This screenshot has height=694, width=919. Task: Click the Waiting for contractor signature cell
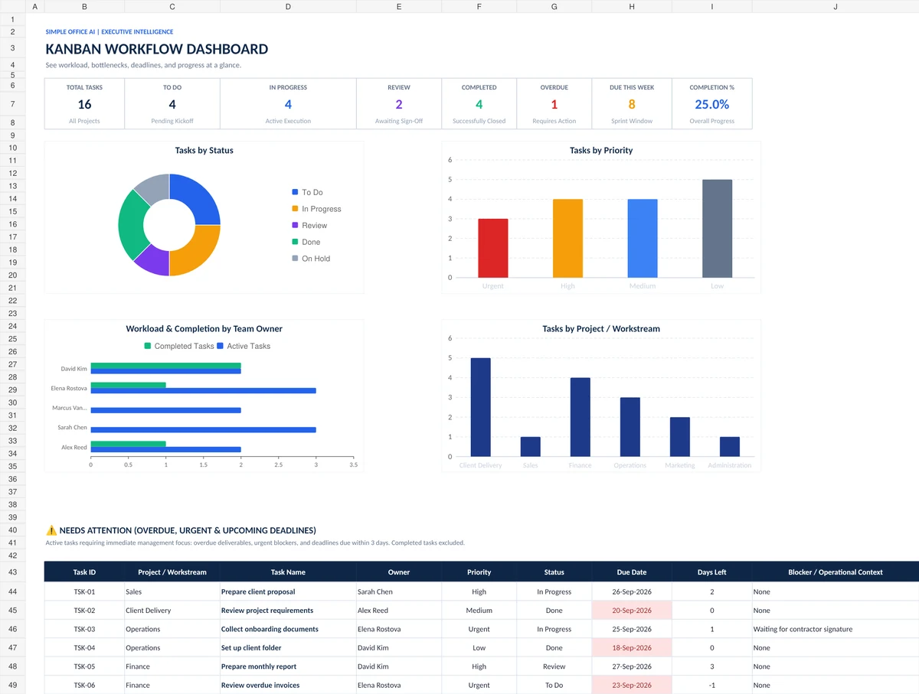pyautogui.click(x=836, y=629)
